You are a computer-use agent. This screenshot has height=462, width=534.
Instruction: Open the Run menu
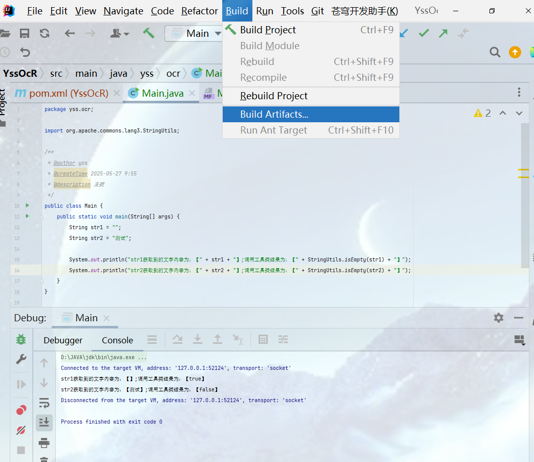[265, 11]
